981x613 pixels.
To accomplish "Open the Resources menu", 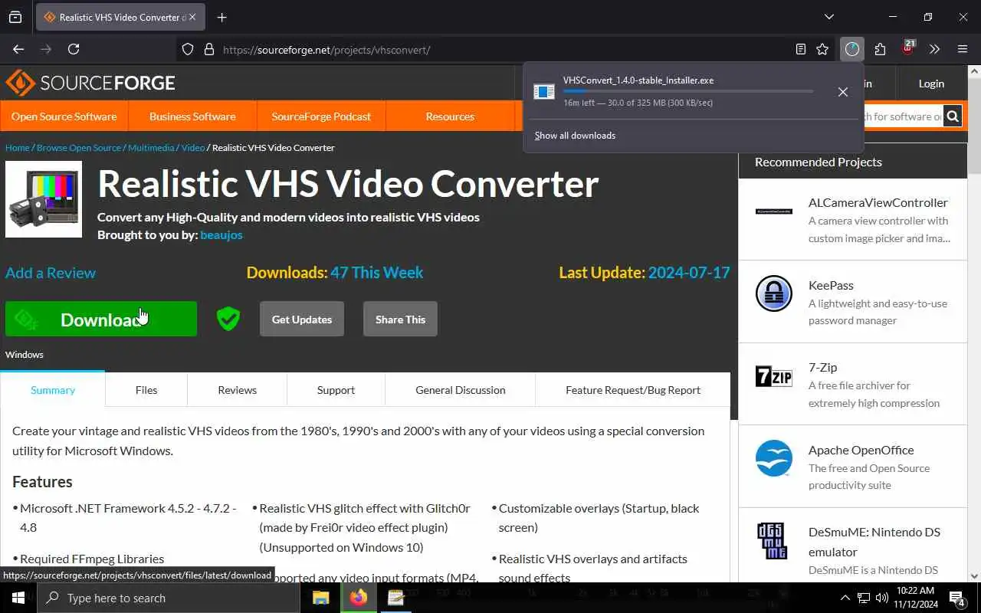I will (x=450, y=116).
